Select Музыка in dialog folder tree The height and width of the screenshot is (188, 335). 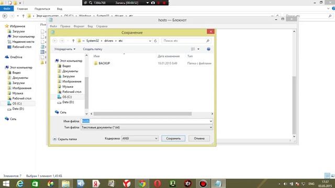[x=68, y=87]
